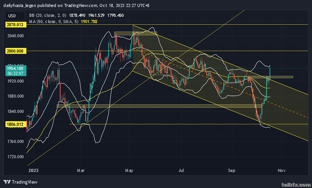Image resolution: width=312 pixels, height=188 pixels.
Task: Click the MA value 1901.788
Action: (x=89, y=22)
